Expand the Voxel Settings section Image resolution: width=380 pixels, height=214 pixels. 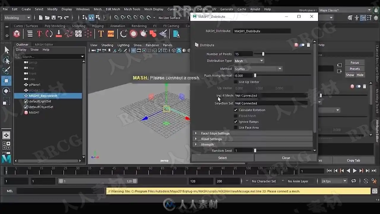pos(253,139)
